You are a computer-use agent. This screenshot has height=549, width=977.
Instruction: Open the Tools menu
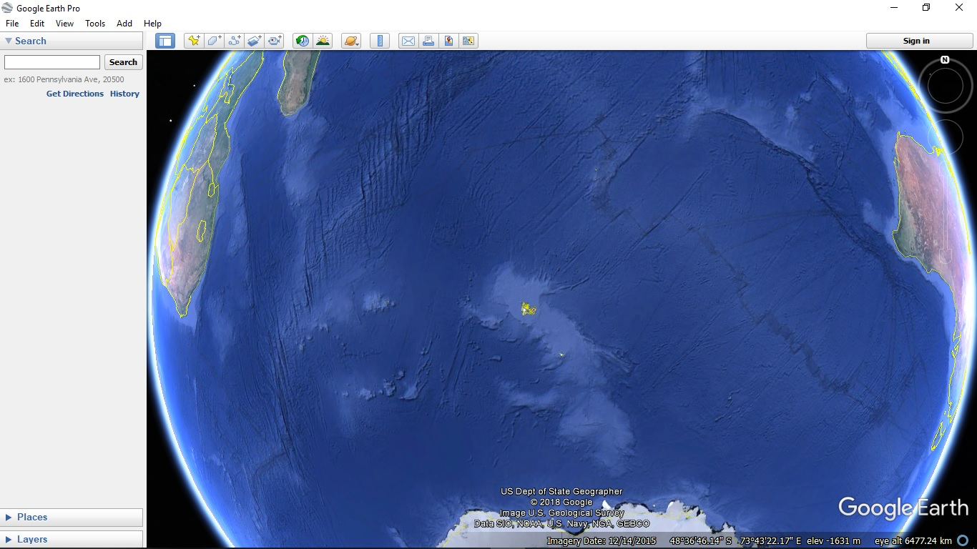click(x=94, y=23)
